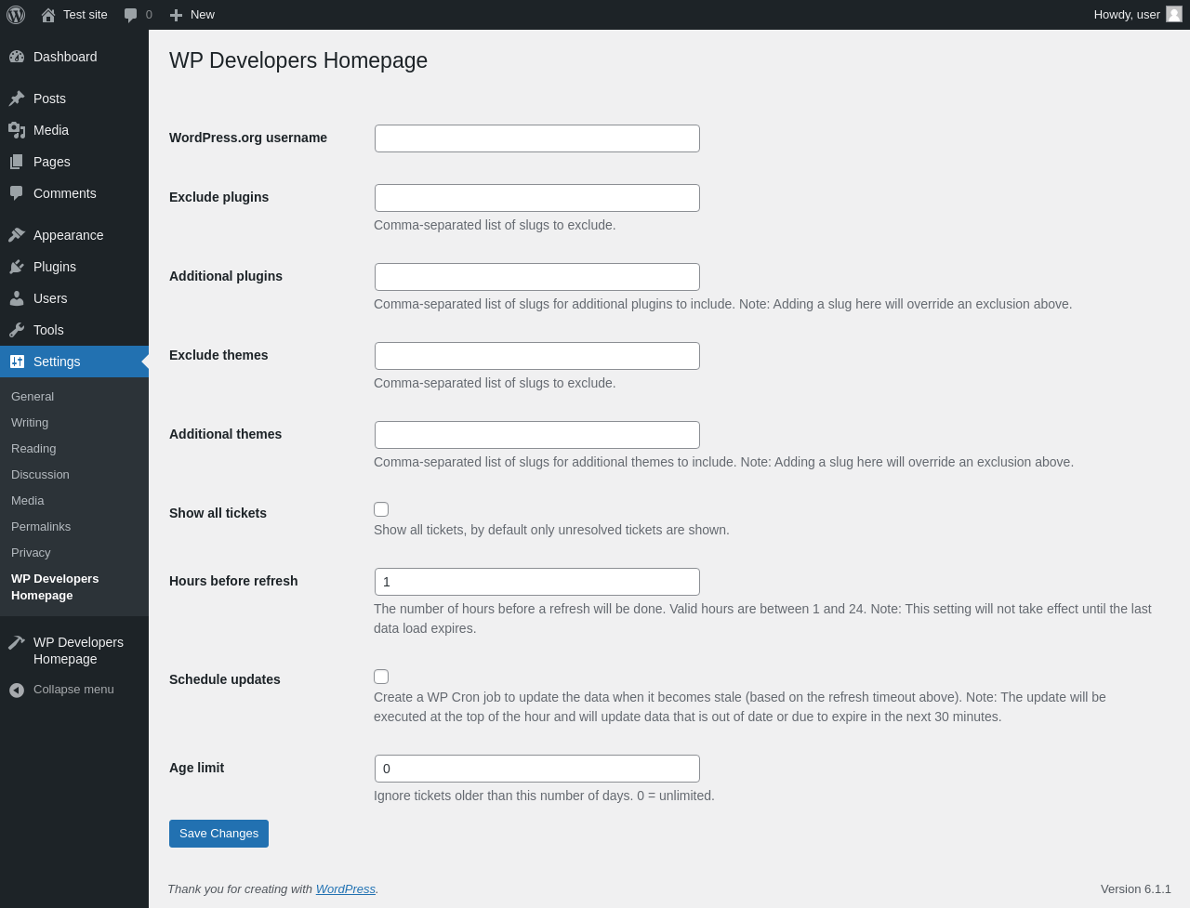Image resolution: width=1190 pixels, height=908 pixels.
Task: Open the Plugins menu
Action: 74,267
